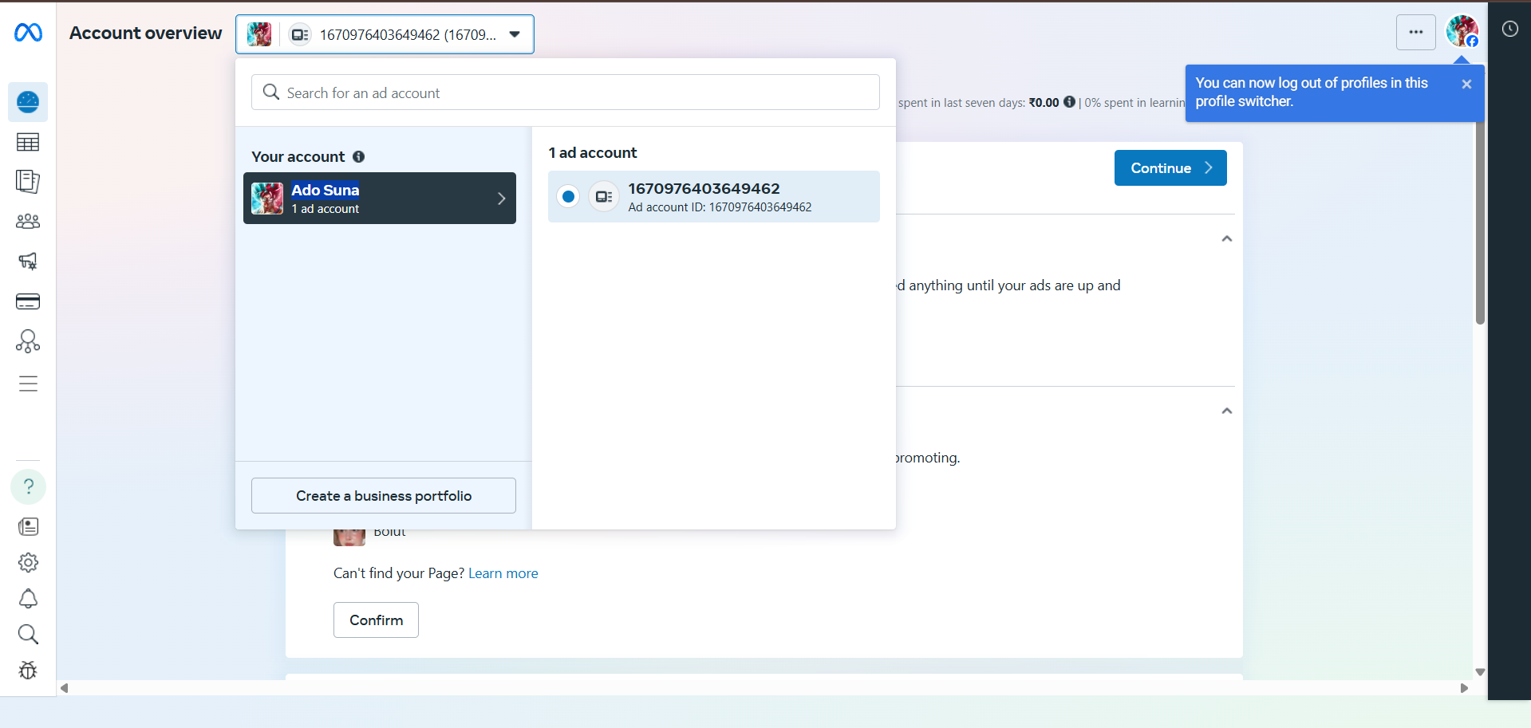The width and height of the screenshot is (1531, 728).
Task: Open Settings gear icon in sidebar
Action: coord(28,563)
